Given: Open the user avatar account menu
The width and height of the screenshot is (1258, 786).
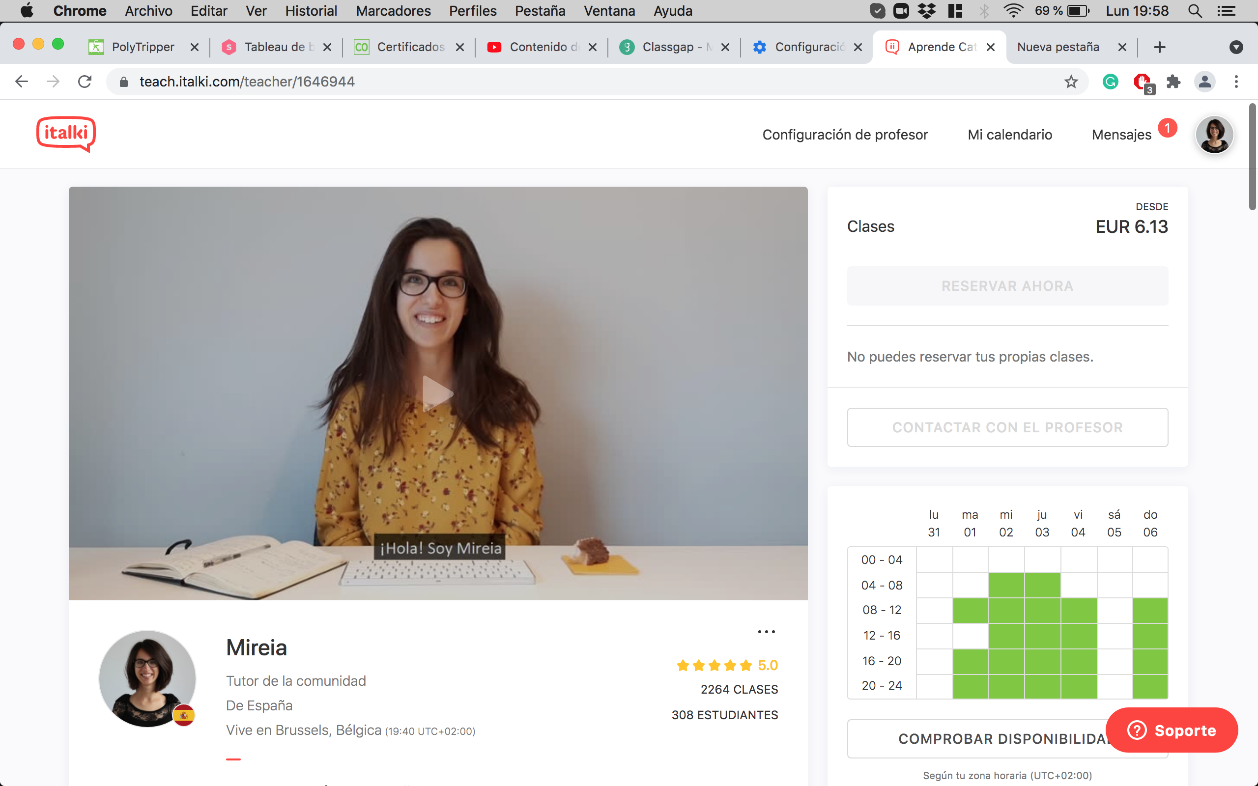Looking at the screenshot, I should 1214,135.
